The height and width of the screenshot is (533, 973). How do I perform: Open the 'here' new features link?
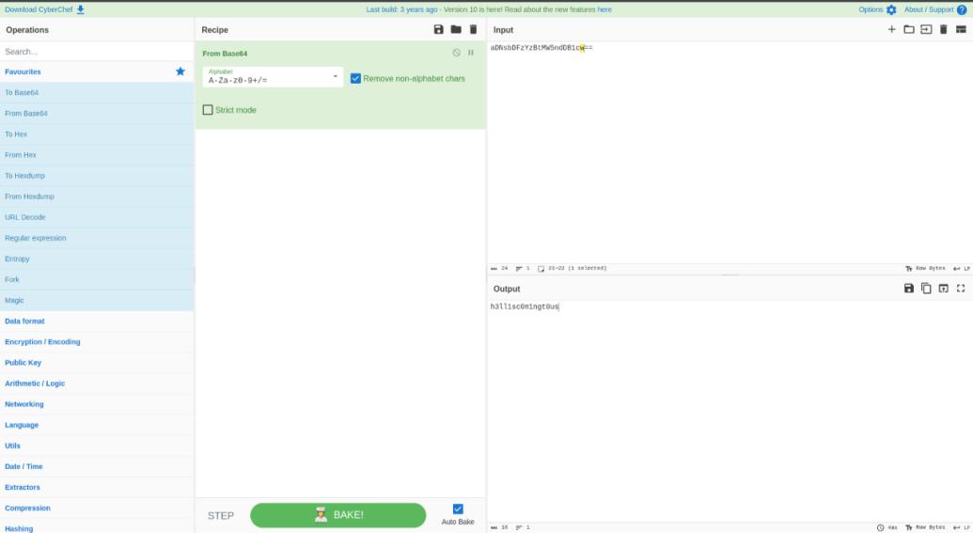coord(604,9)
